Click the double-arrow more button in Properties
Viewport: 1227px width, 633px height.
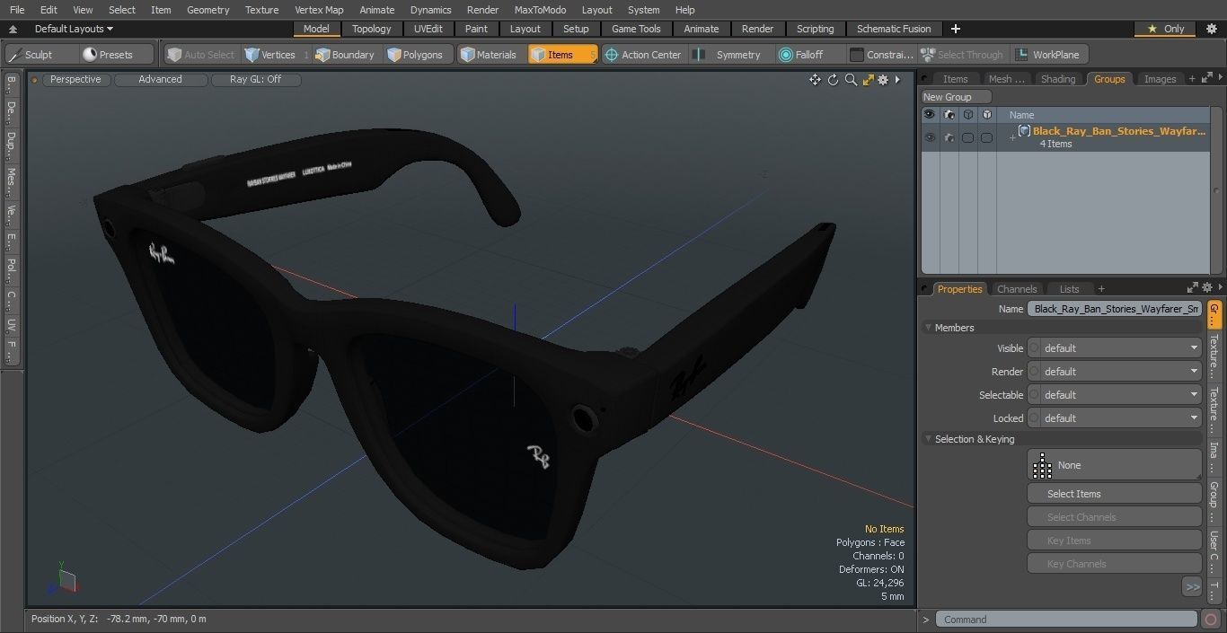click(x=1192, y=586)
